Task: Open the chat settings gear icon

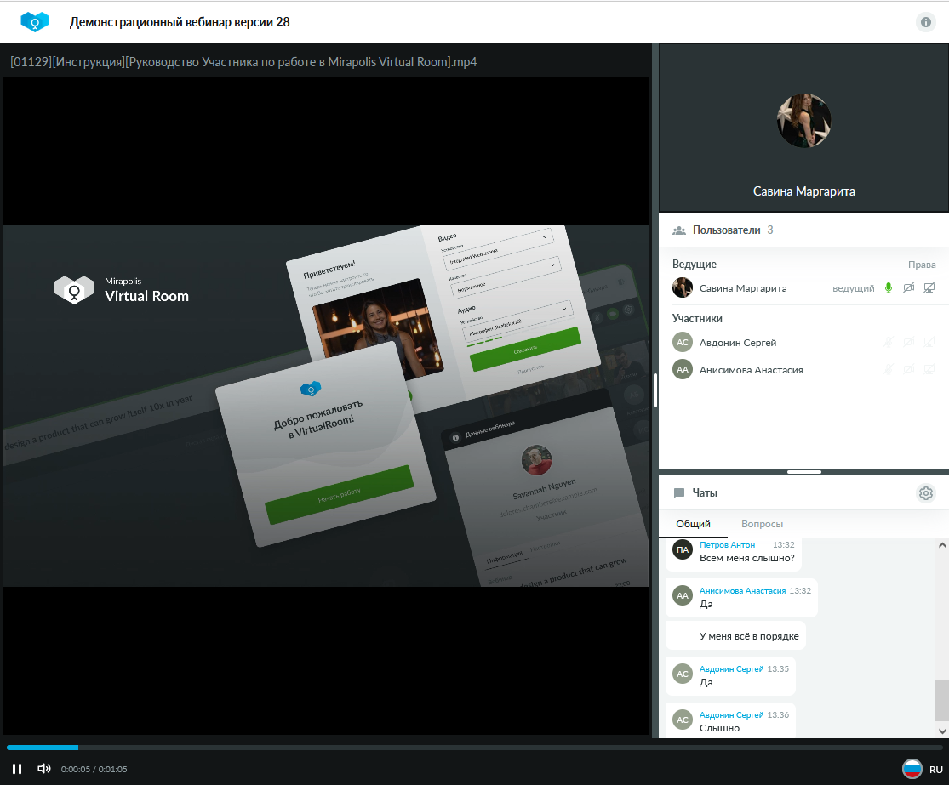Action: [x=925, y=493]
